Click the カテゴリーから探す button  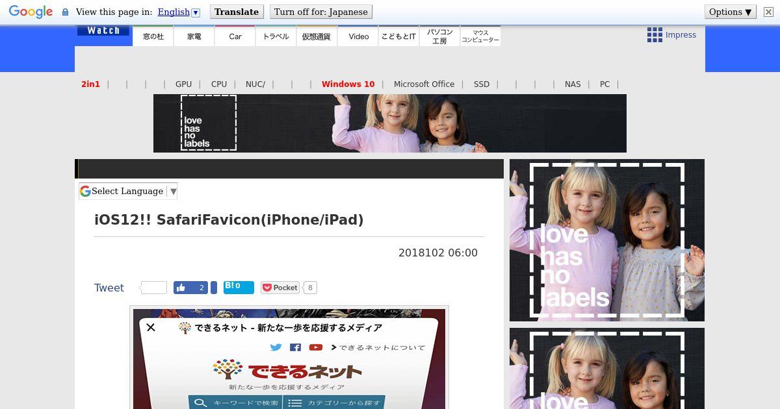coord(333,403)
